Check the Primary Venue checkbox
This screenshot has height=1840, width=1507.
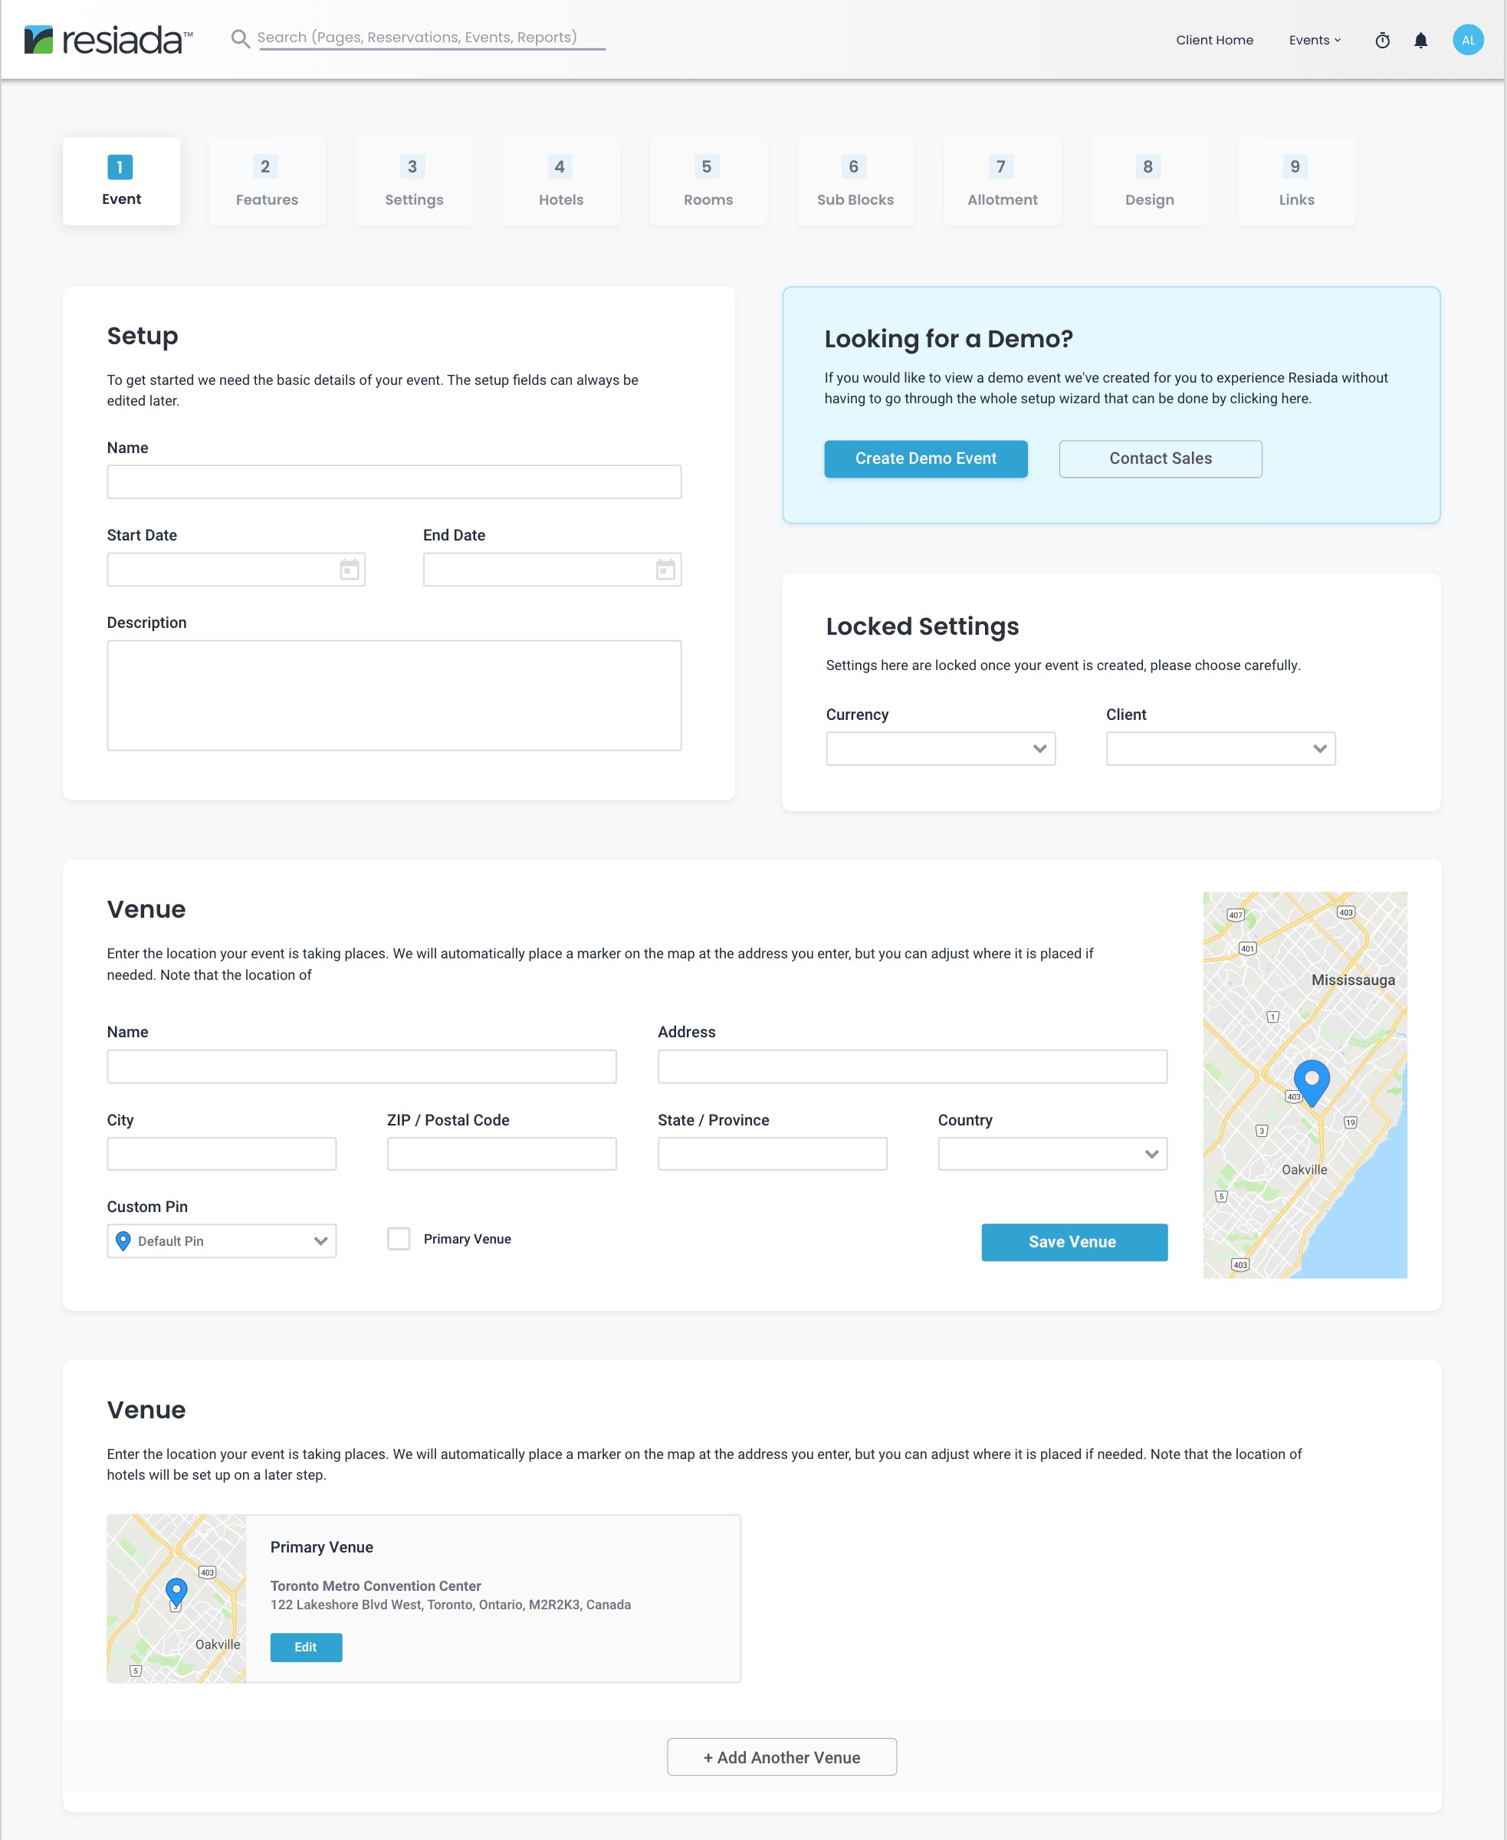[399, 1238]
